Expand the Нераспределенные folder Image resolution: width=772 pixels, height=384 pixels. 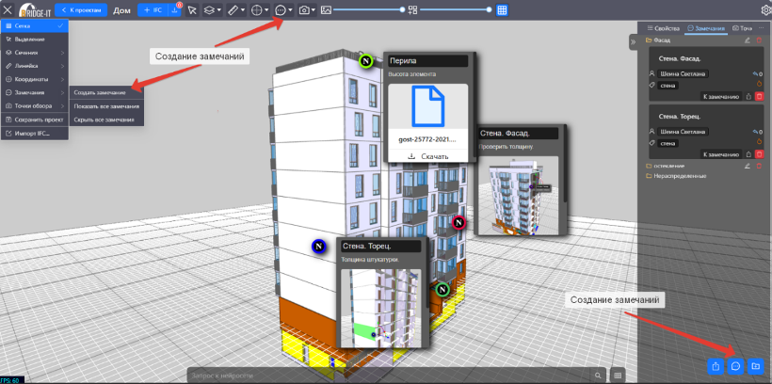tap(677, 176)
